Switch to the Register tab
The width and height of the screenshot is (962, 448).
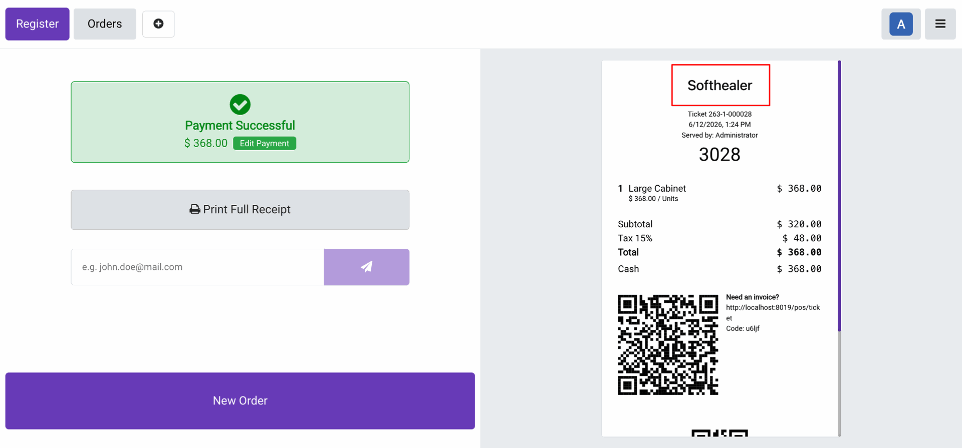pos(38,24)
